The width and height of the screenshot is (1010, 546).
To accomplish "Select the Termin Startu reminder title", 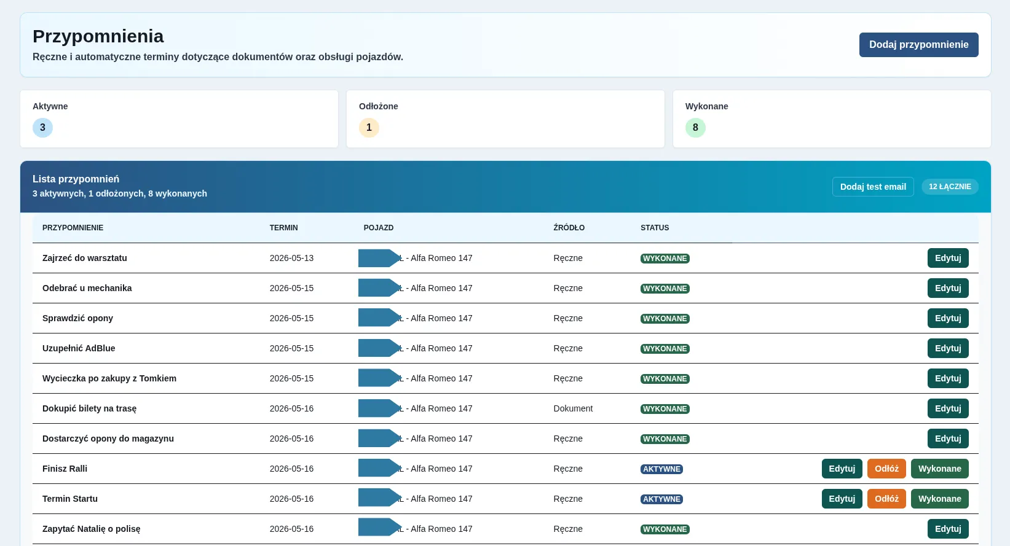I will pos(70,499).
